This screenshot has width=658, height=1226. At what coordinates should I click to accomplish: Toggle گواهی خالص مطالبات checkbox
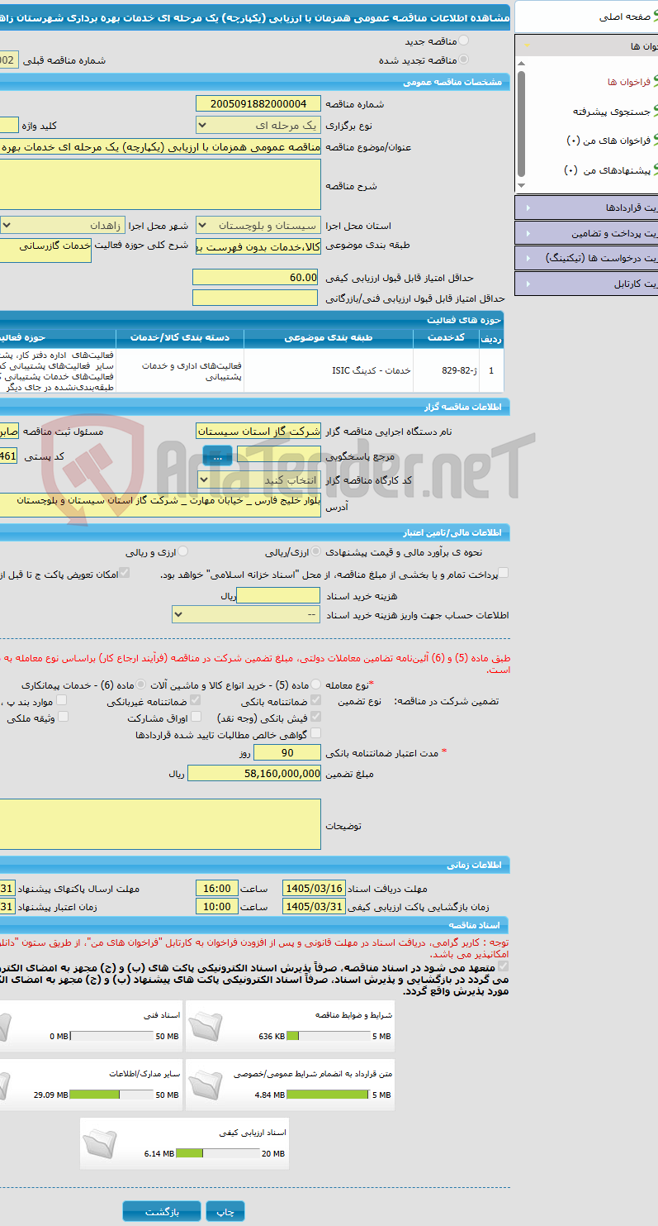pos(315,733)
